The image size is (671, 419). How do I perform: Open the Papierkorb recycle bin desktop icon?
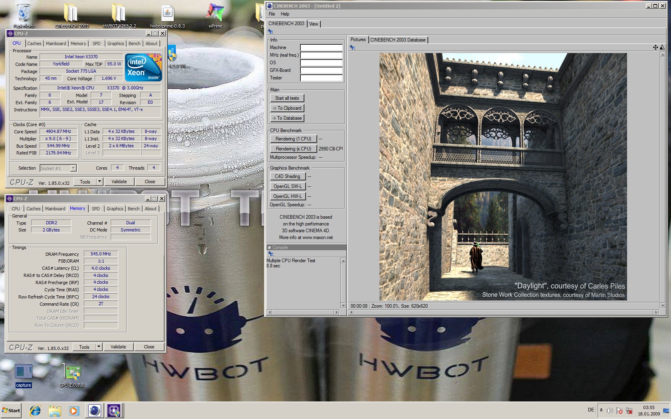[24, 16]
